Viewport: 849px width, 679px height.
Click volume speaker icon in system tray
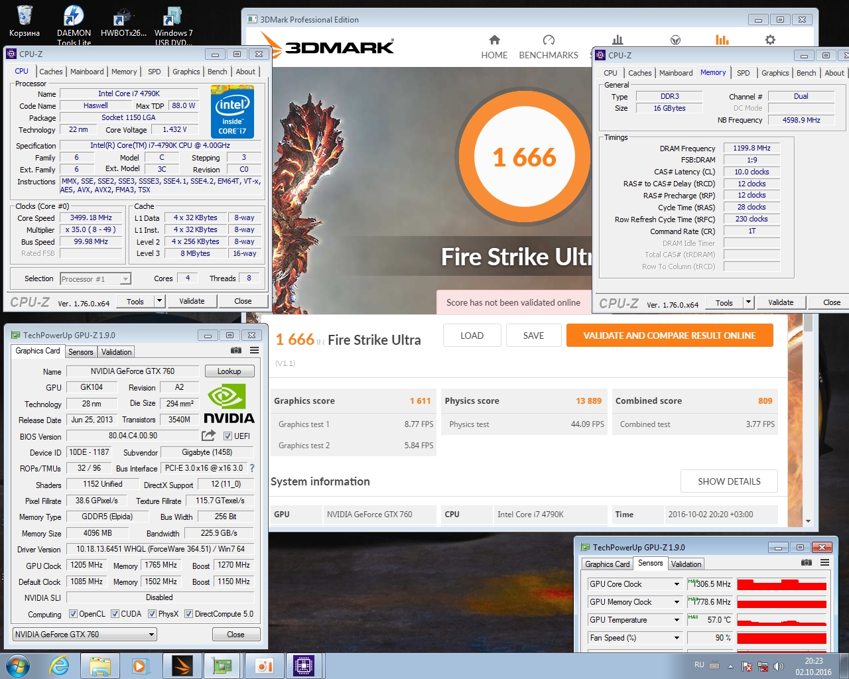tap(779, 666)
